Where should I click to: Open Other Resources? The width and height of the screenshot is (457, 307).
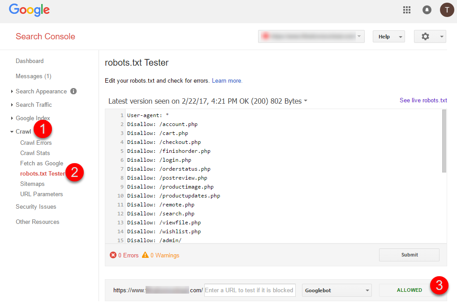tap(37, 222)
